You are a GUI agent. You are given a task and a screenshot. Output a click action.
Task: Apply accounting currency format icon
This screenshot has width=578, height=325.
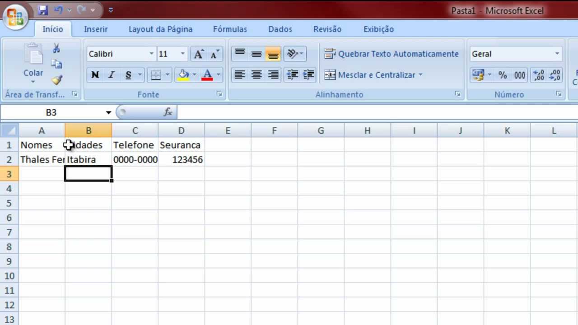tap(478, 75)
